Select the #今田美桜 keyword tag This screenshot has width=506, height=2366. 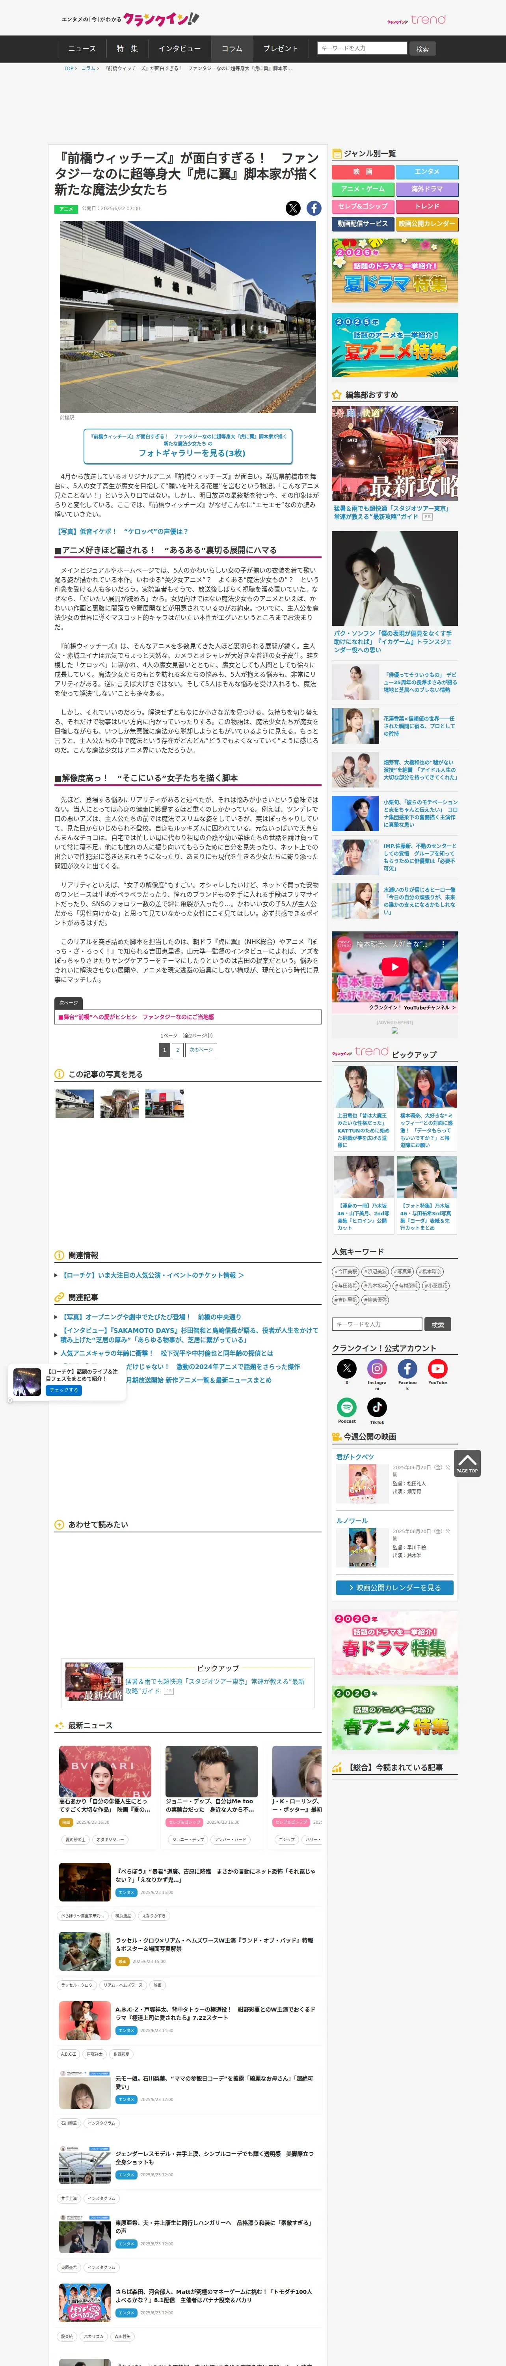[x=346, y=1272]
